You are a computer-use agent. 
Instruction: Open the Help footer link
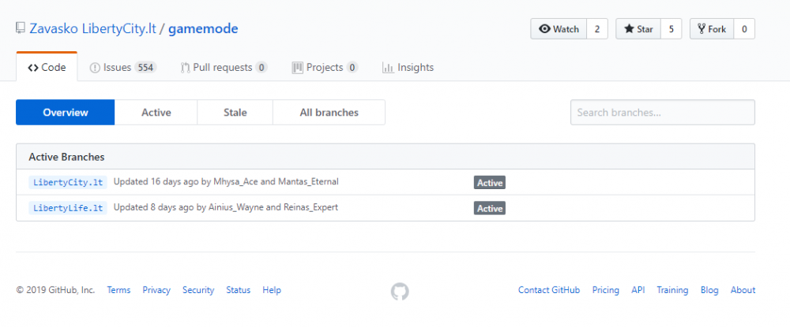point(272,290)
